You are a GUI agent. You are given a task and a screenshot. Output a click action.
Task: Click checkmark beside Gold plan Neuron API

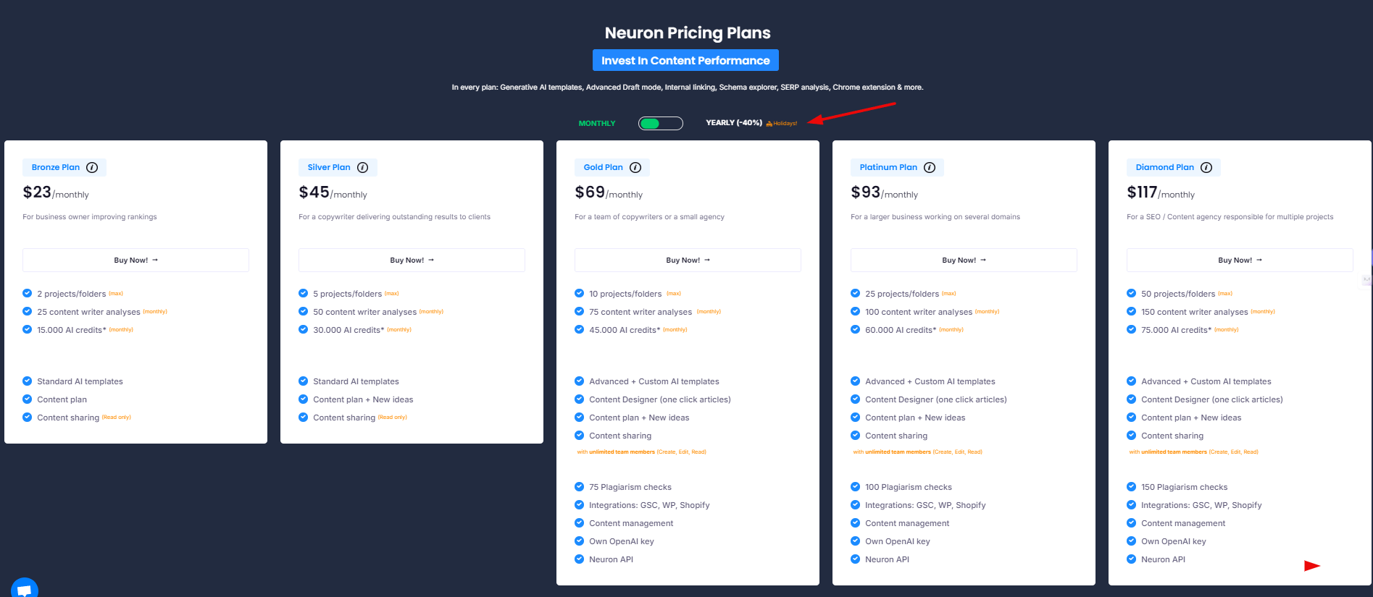pyautogui.click(x=579, y=559)
